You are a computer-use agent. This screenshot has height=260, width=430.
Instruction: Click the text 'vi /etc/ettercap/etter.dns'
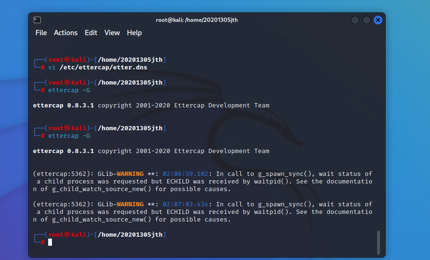coord(98,67)
